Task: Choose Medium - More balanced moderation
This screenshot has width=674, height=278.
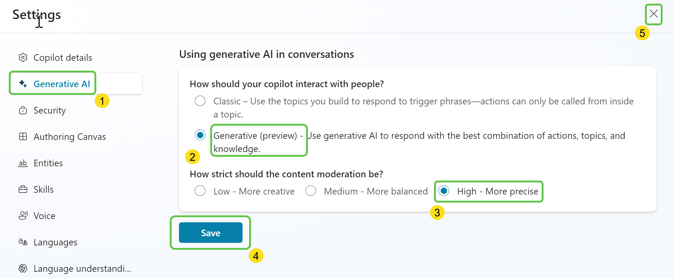Action: [x=311, y=191]
